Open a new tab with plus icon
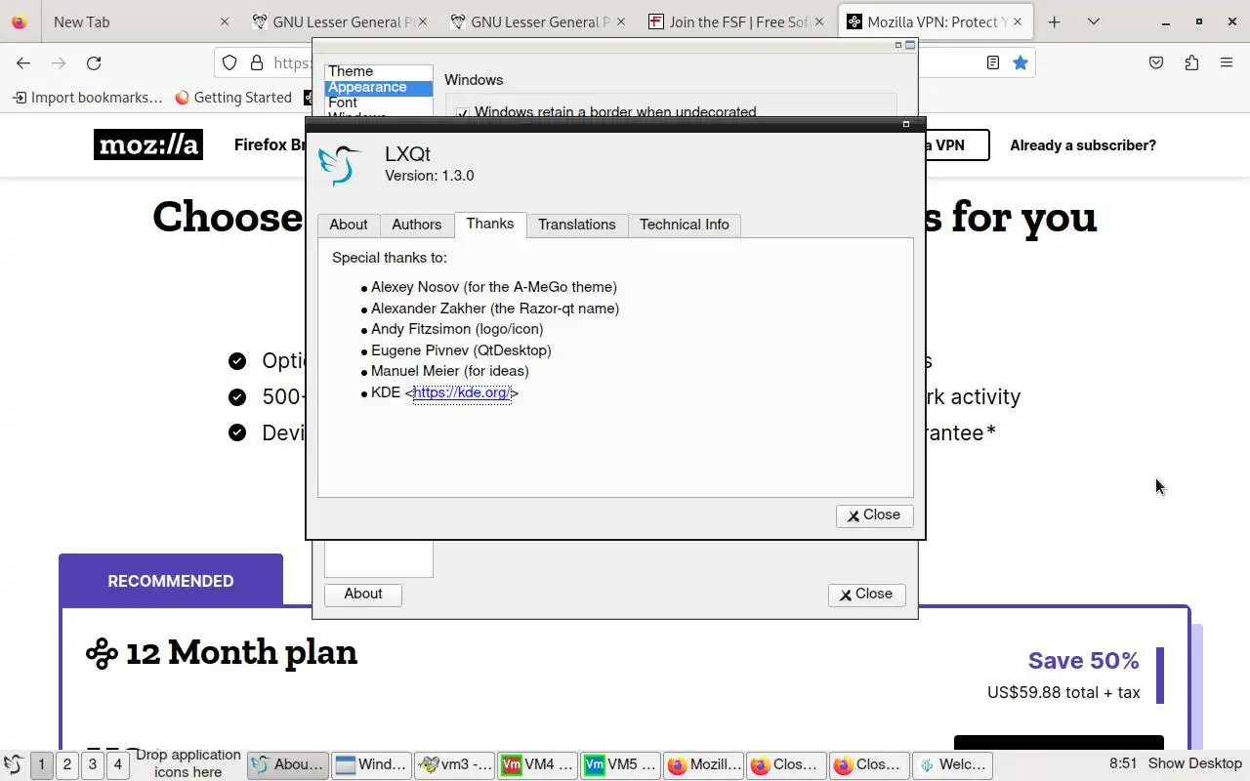1250x781 pixels. tap(1054, 21)
